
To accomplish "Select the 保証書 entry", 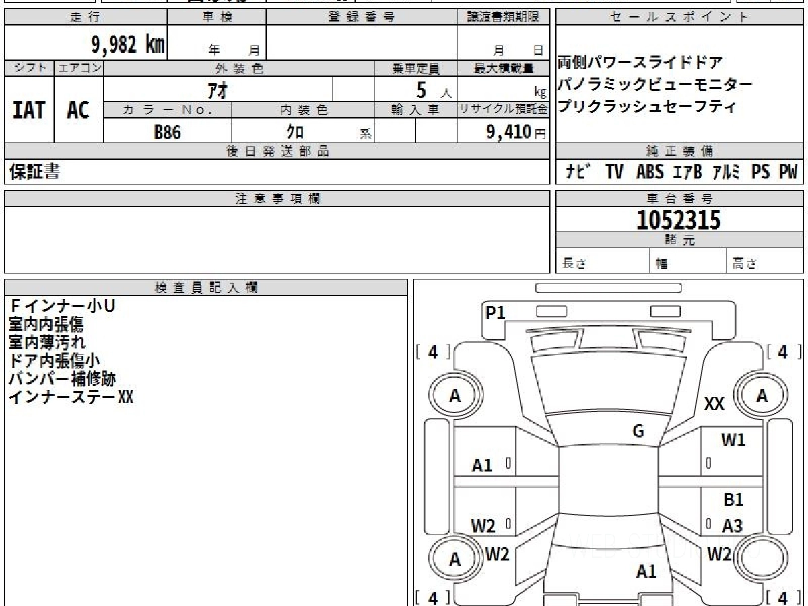I will click(34, 172).
